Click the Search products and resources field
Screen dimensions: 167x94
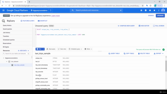click(x=96, y=10)
